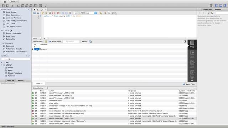Toggle the right sidebar panel visibility
The height and width of the screenshot is (128, 228).
(225, 6)
